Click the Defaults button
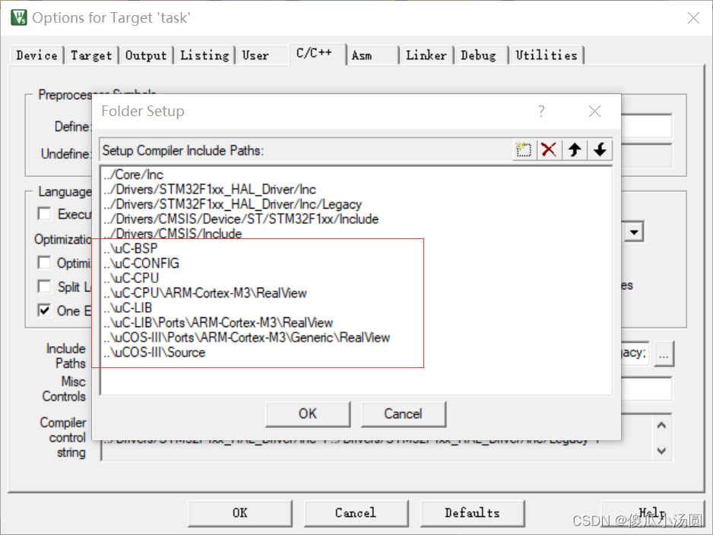The image size is (713, 535). click(x=473, y=513)
